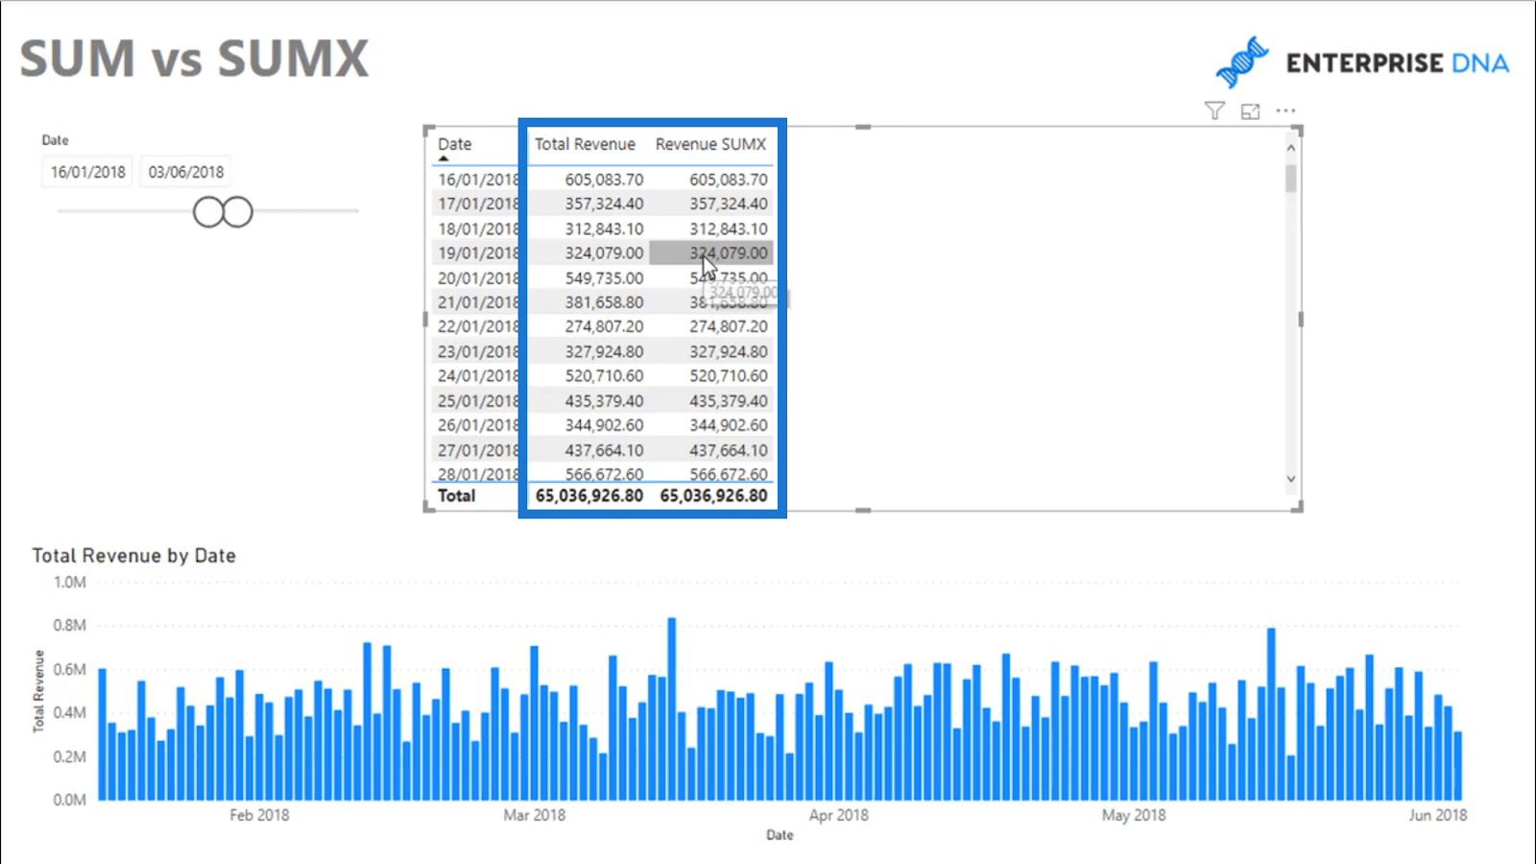
Task: Click Total Revenue value 324,079.00
Action: pyautogui.click(x=604, y=253)
